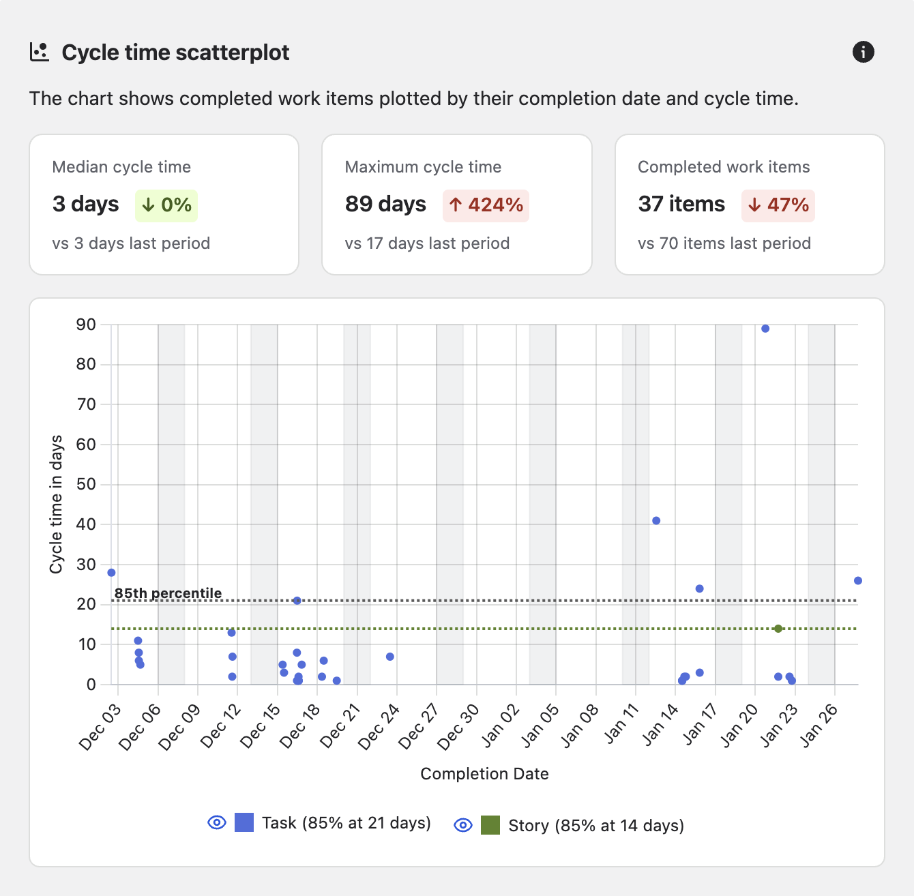Expand the Maximum cycle time card
This screenshot has height=896, width=914.
pos(456,205)
